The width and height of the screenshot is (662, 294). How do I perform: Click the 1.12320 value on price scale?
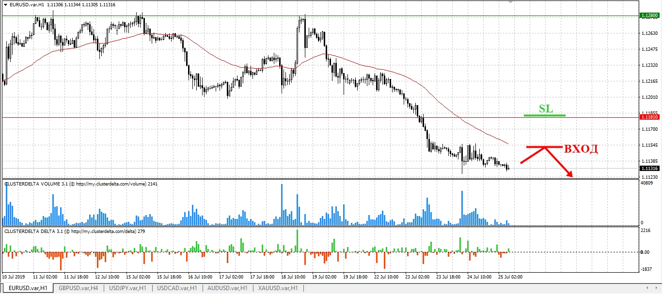click(x=649, y=65)
